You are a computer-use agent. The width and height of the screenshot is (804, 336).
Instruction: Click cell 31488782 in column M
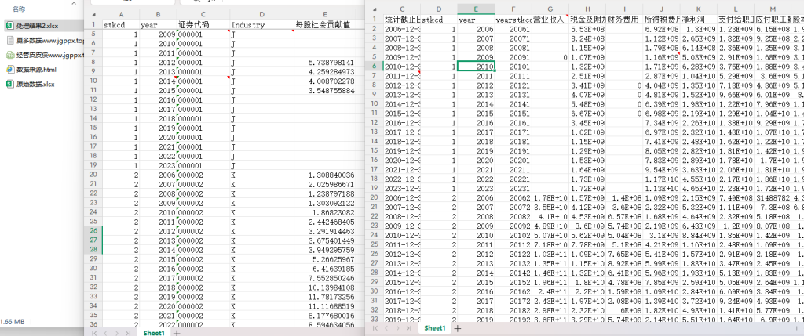(x=773, y=197)
